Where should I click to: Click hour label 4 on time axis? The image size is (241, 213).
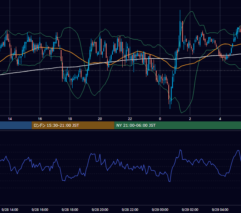coord(220,119)
